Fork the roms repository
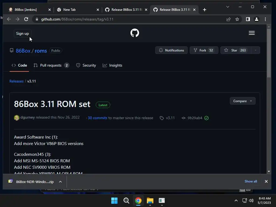The width and height of the screenshot is (276, 207). click(x=204, y=50)
